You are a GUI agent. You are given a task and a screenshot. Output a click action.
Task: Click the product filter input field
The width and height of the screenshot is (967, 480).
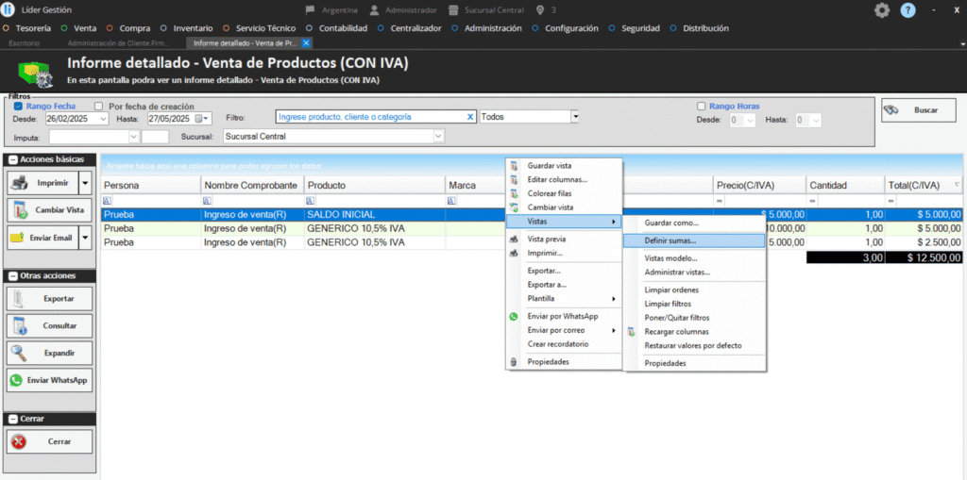point(369,117)
